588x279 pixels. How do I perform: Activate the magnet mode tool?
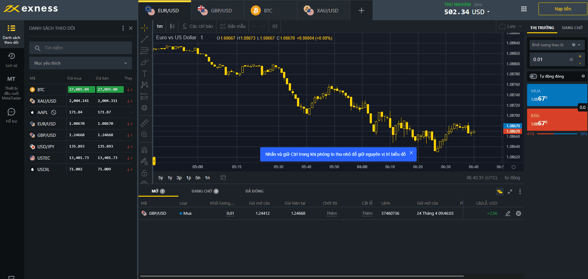coord(144,150)
